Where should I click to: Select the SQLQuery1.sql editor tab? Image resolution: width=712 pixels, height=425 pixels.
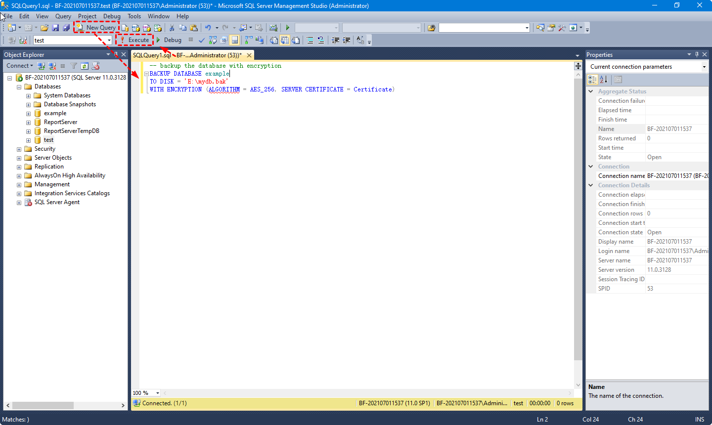click(187, 55)
